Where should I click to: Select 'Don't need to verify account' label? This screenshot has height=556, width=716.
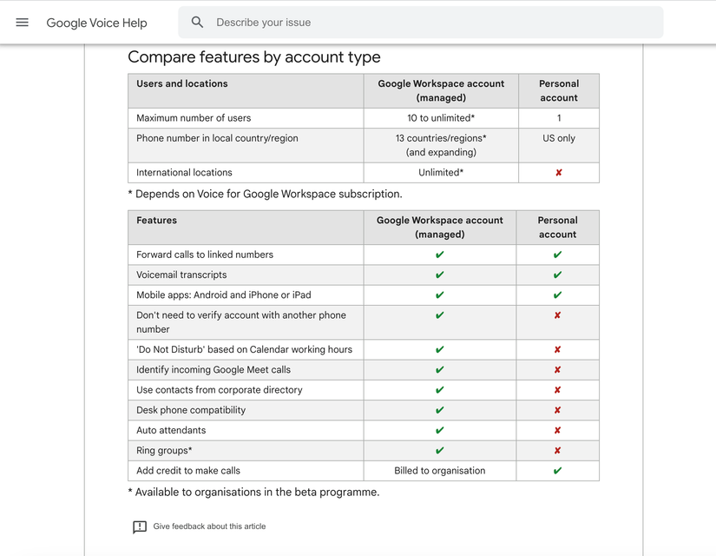tap(241, 322)
